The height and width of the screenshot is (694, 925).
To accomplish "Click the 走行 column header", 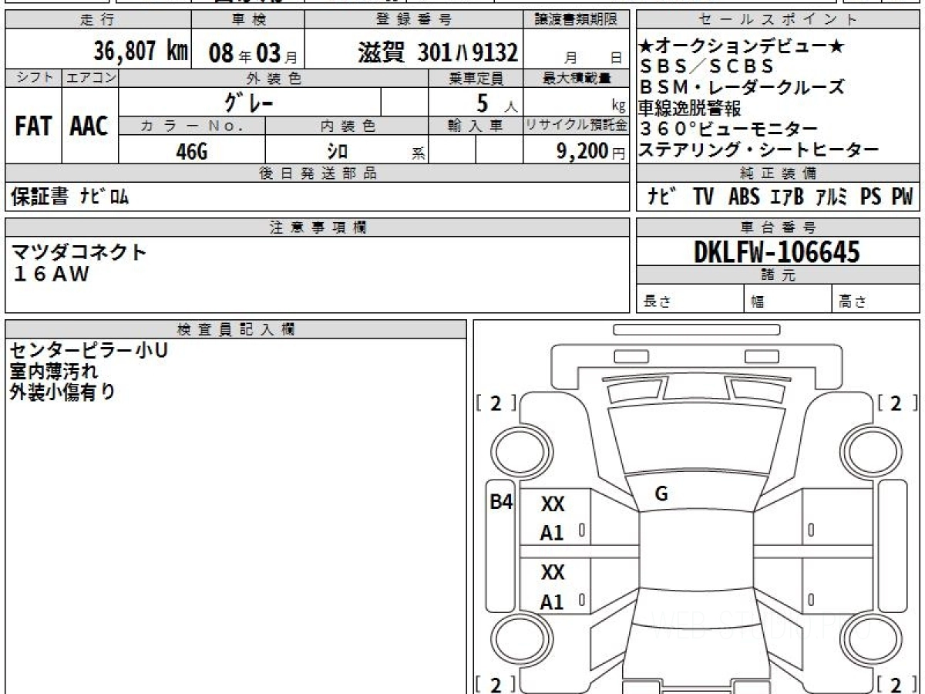I will 98,20.
